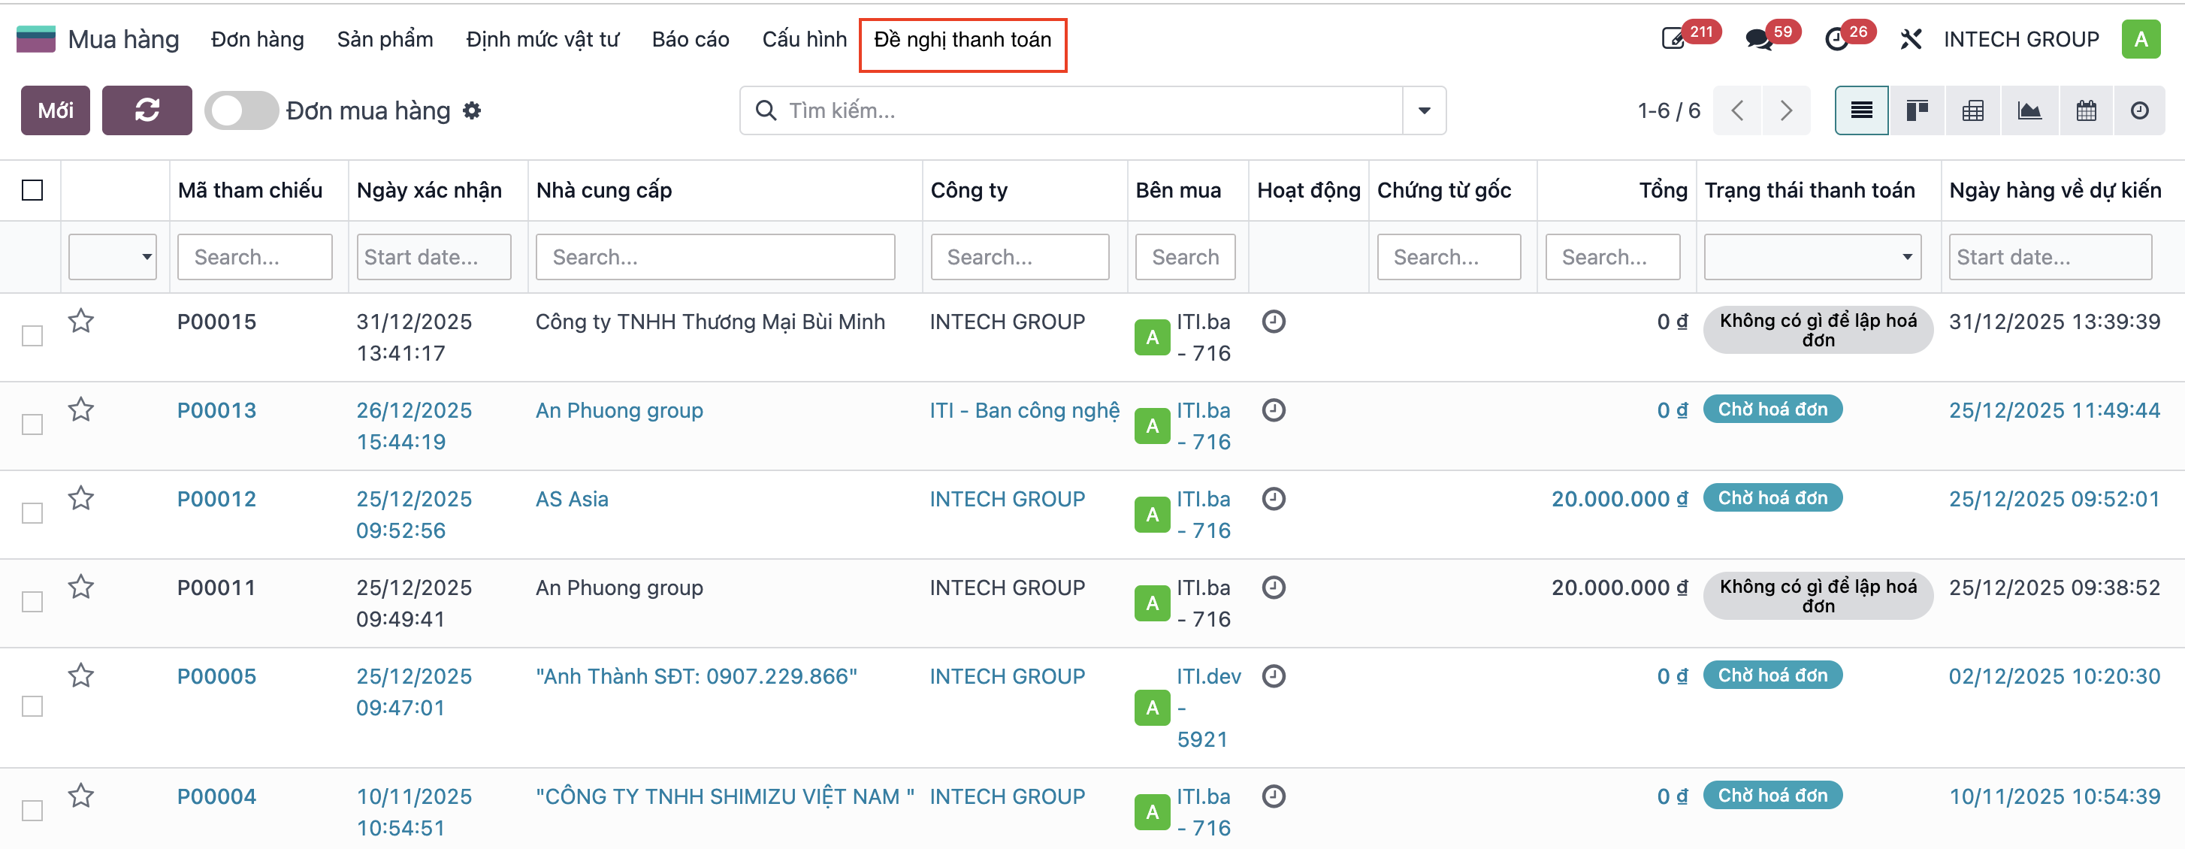Switch to graph view
This screenshot has height=849, width=2185.
(2029, 110)
